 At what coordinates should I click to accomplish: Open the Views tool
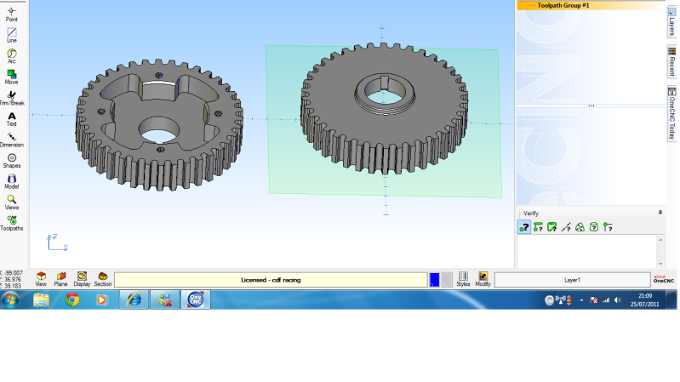tap(12, 202)
